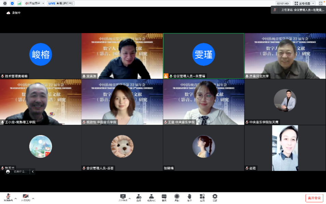The image size is (326, 204).
Task: Click the record button icon
Action: pyautogui.click(x=177, y=196)
